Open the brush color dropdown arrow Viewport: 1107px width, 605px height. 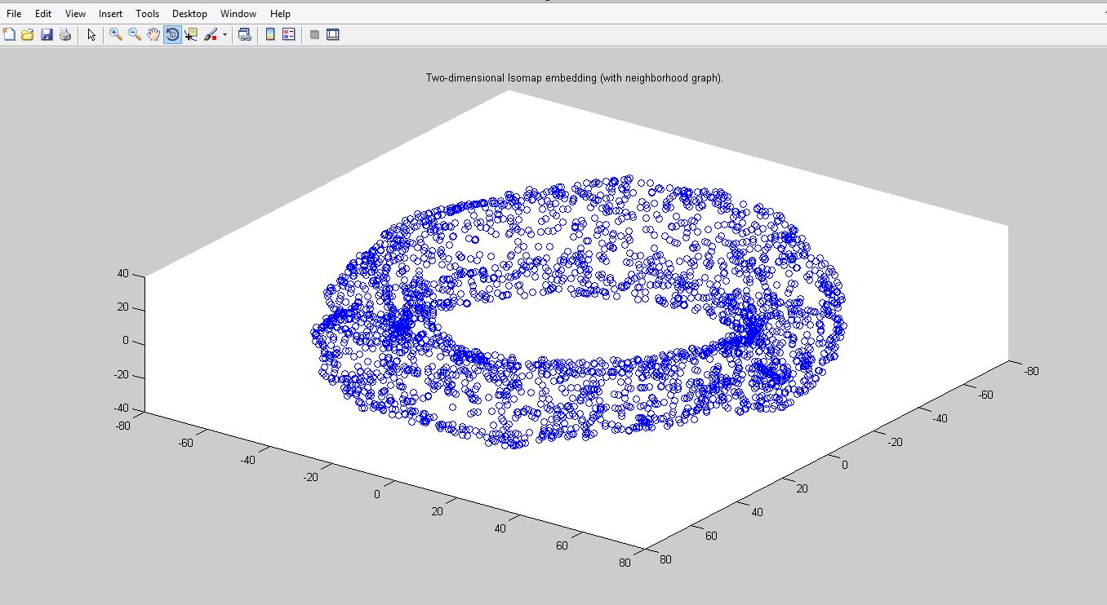tap(225, 35)
